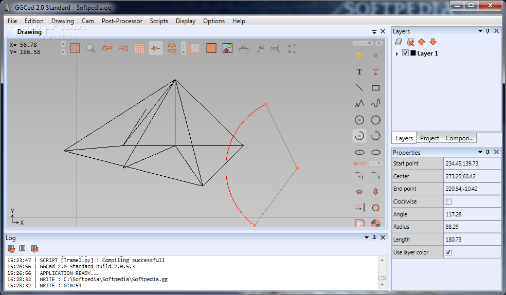Click the Log panel scrollbar down arrow
Image resolution: width=506 pixels, height=295 pixels.
(383, 285)
